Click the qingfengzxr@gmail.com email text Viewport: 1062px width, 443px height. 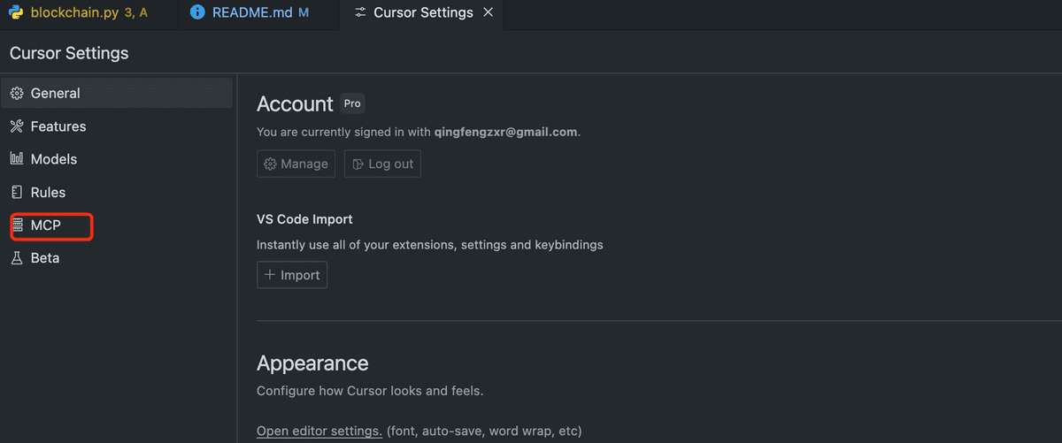tap(506, 132)
